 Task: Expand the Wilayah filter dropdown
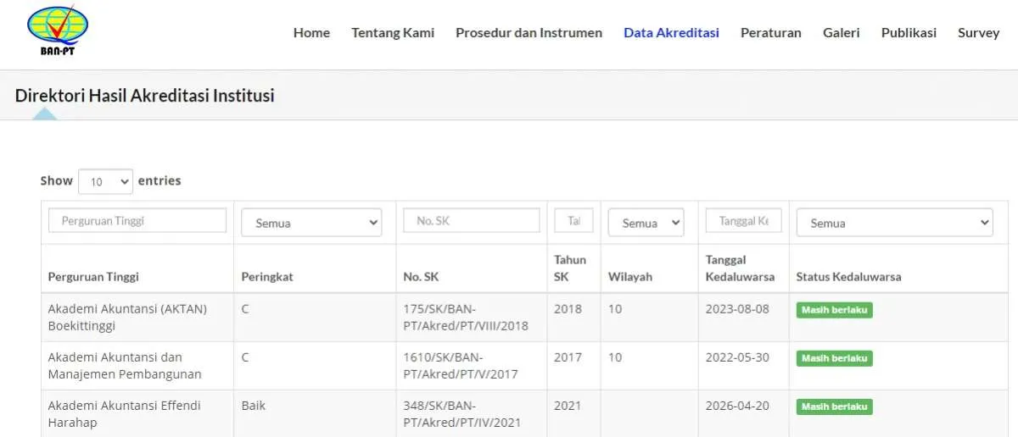click(646, 223)
